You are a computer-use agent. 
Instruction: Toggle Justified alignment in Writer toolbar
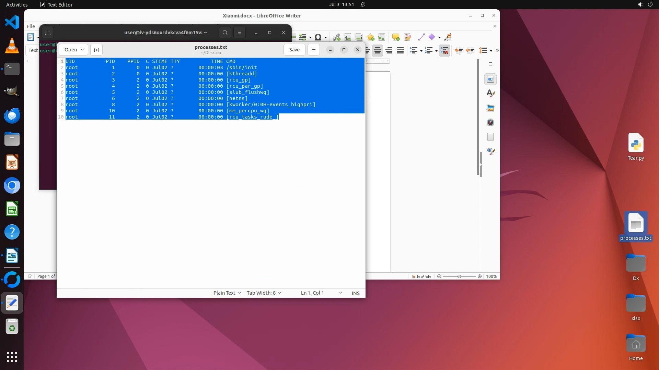tap(400, 50)
